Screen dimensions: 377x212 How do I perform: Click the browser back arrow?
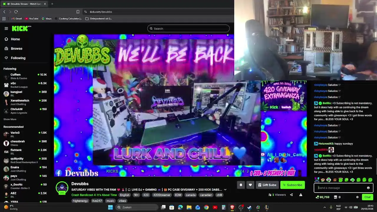tap(4, 12)
